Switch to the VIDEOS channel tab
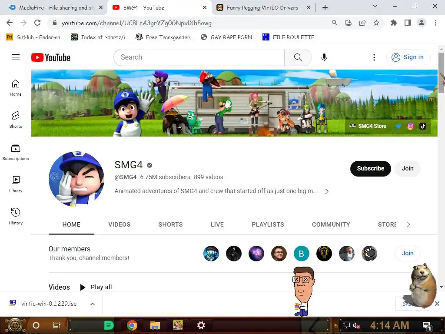The image size is (445, 334). coord(119,224)
